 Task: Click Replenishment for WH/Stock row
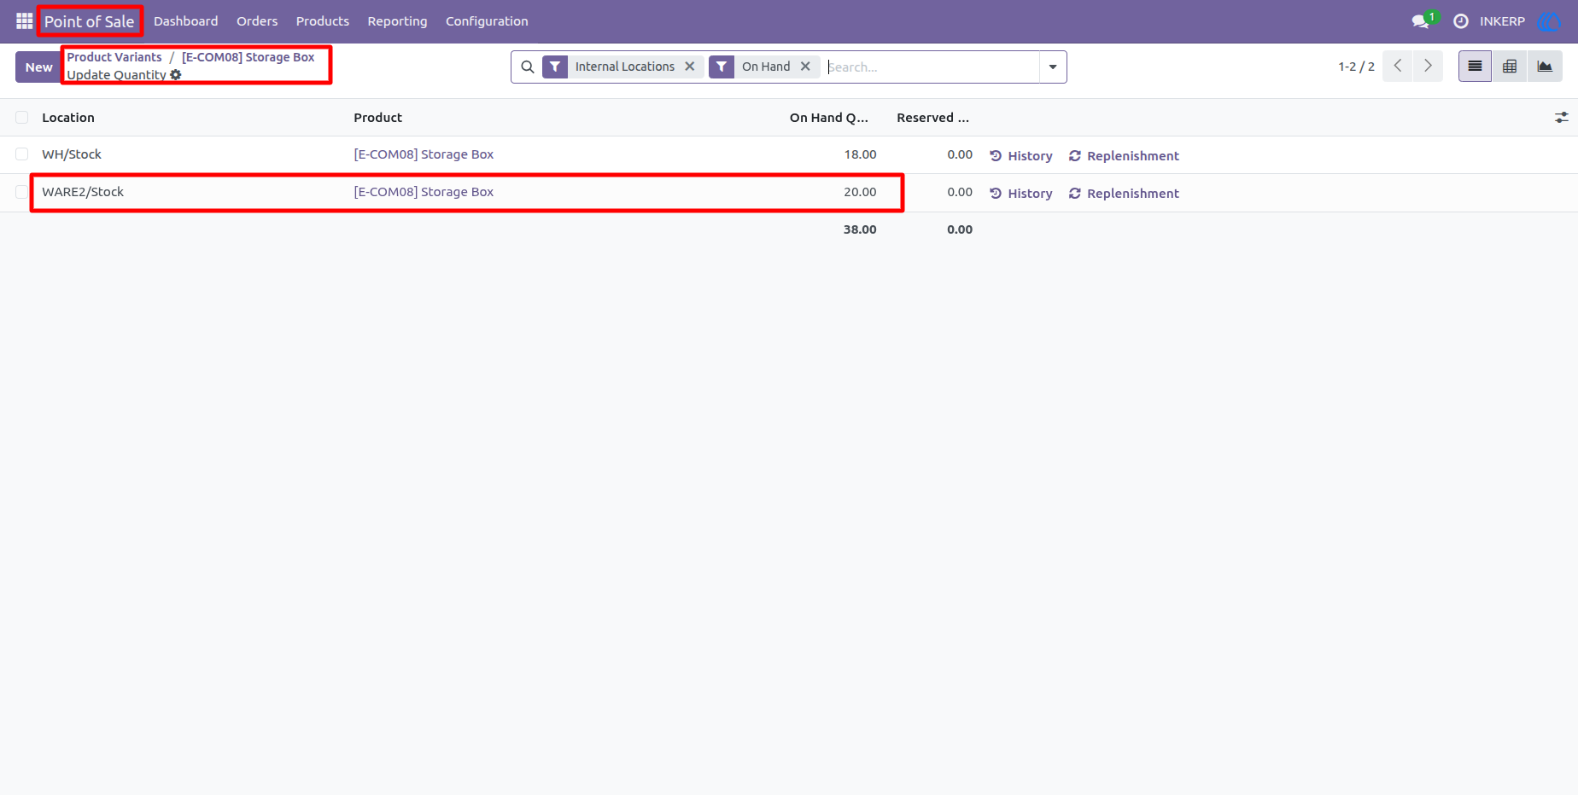click(1124, 156)
